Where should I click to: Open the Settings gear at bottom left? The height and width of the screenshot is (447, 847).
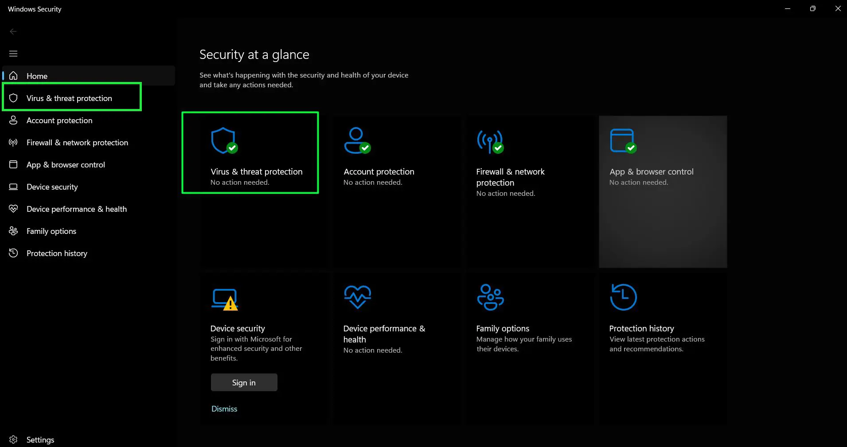click(13, 439)
